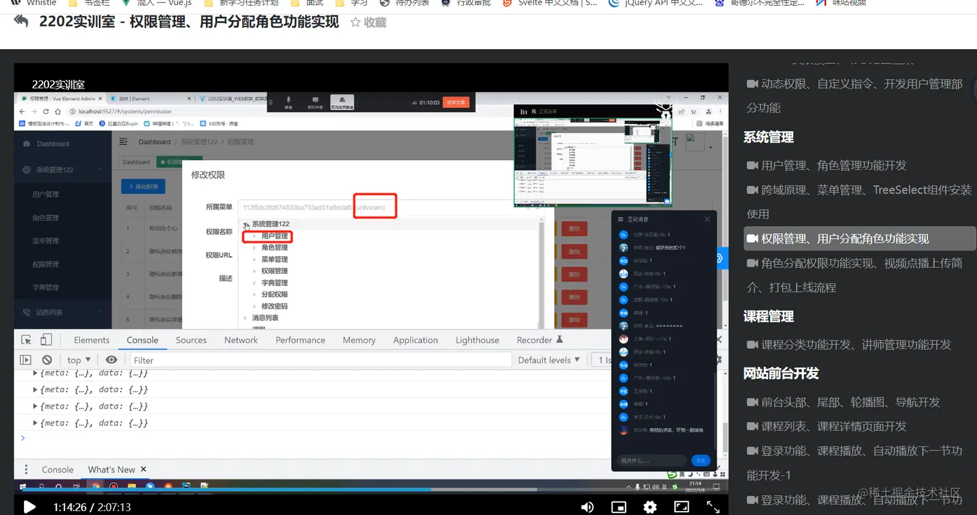Click the 静音 microphone icon in the meeting toolbar
977x515 pixels.
(288, 102)
